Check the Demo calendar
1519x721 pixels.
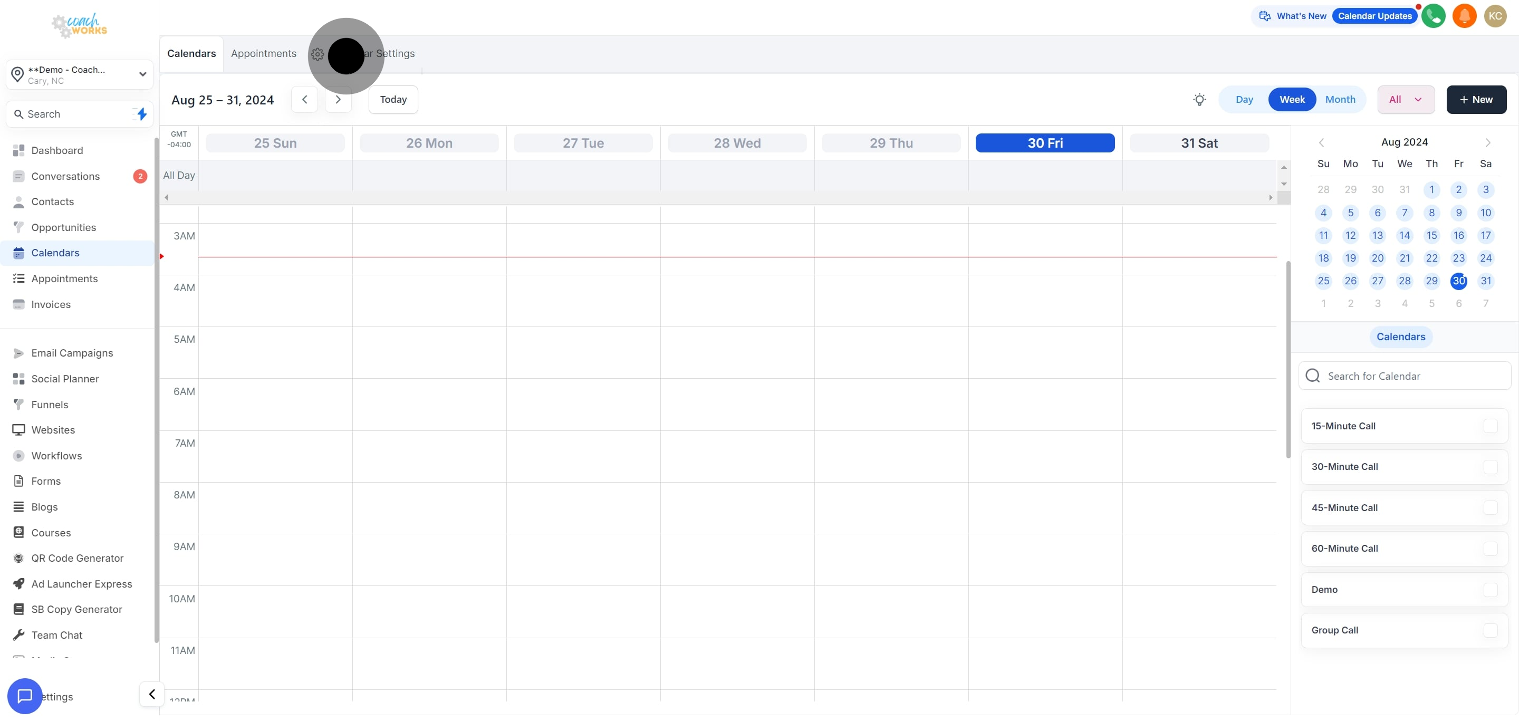1491,590
